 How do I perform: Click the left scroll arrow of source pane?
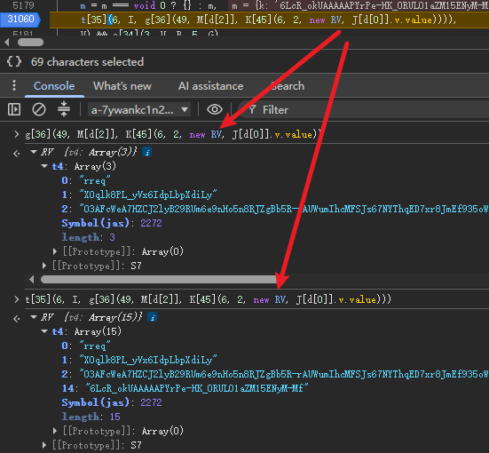point(7,42)
